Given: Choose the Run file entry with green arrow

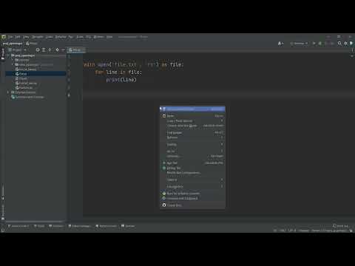Looking at the screenshot, I should [192, 163].
